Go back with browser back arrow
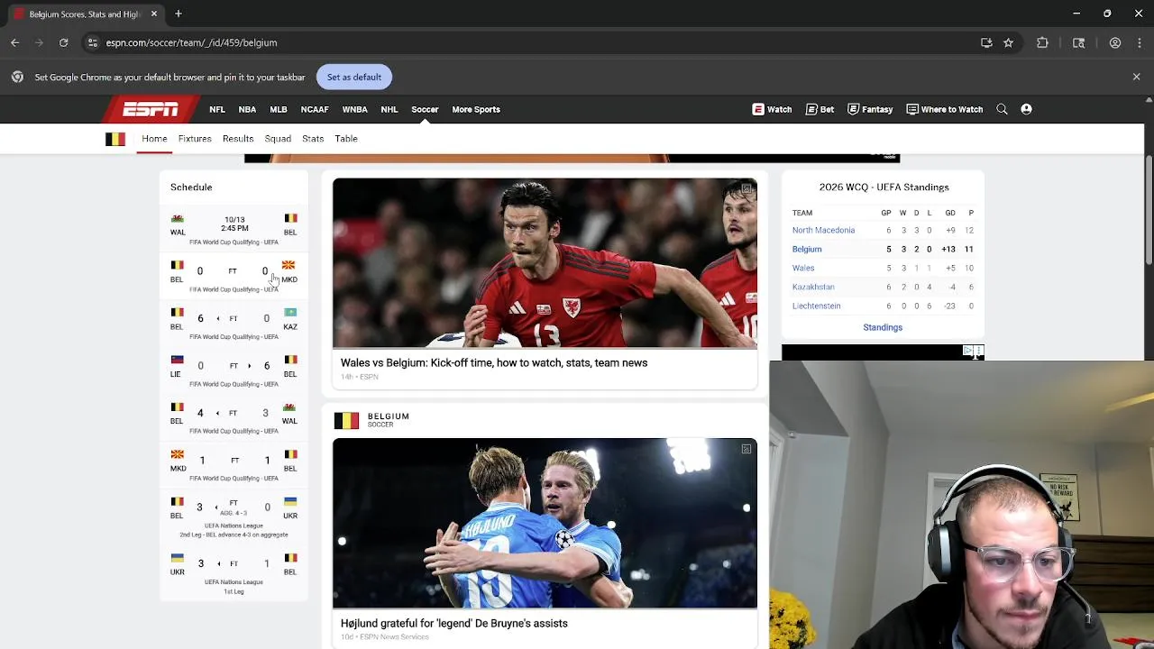 14,42
